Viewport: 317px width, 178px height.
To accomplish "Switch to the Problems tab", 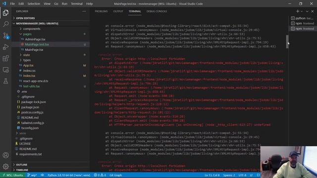I will click(x=101, y=11).
